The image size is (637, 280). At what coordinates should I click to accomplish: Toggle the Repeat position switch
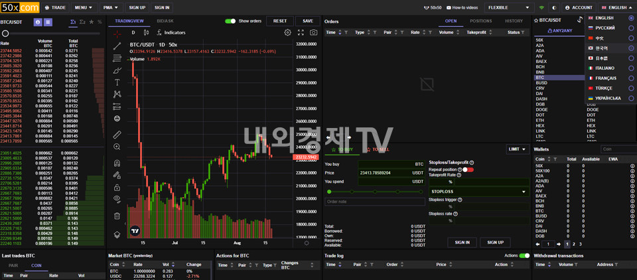[468, 169]
